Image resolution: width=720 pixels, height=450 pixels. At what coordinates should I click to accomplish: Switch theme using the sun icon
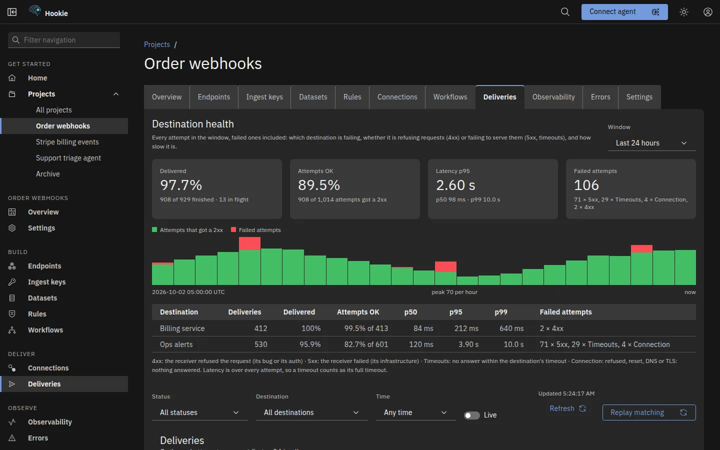point(684,12)
